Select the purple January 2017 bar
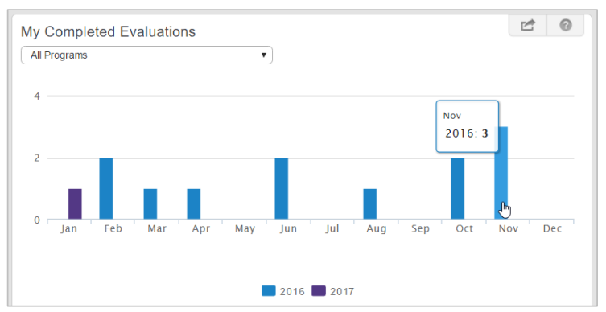 pos(75,204)
